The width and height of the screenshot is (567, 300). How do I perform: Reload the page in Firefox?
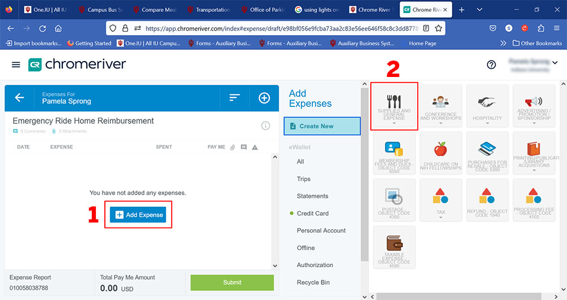pos(43,28)
